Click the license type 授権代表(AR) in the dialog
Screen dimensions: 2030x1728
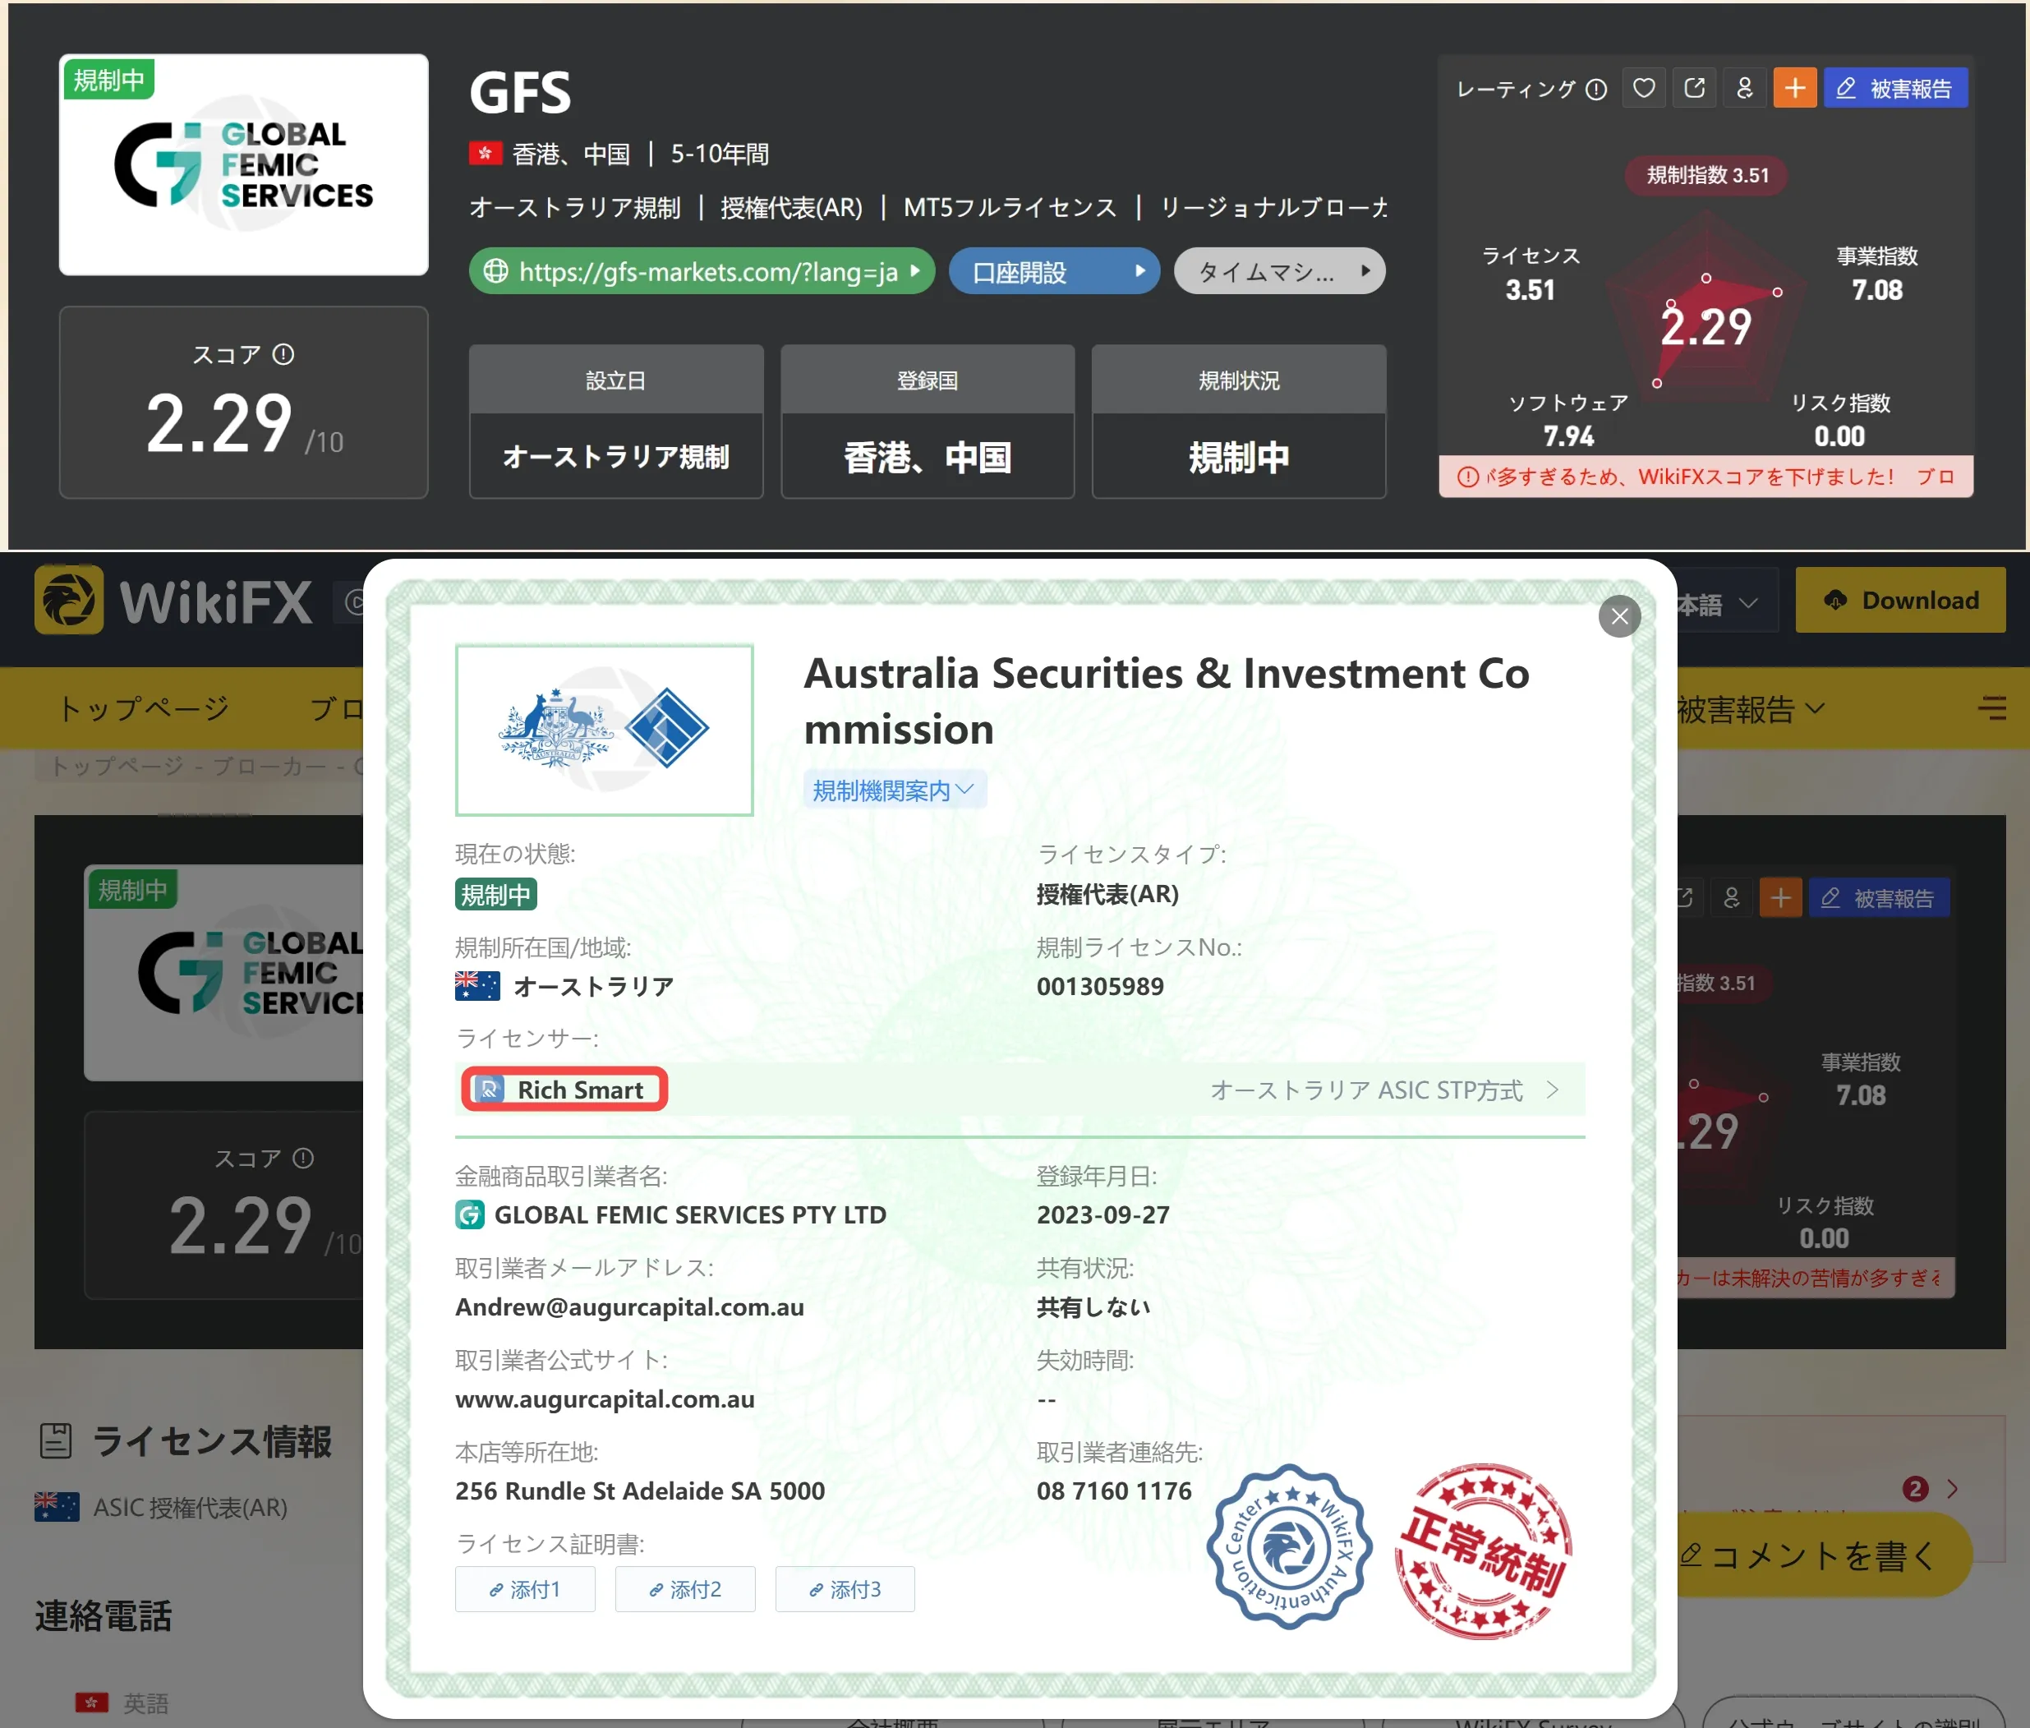(1107, 893)
